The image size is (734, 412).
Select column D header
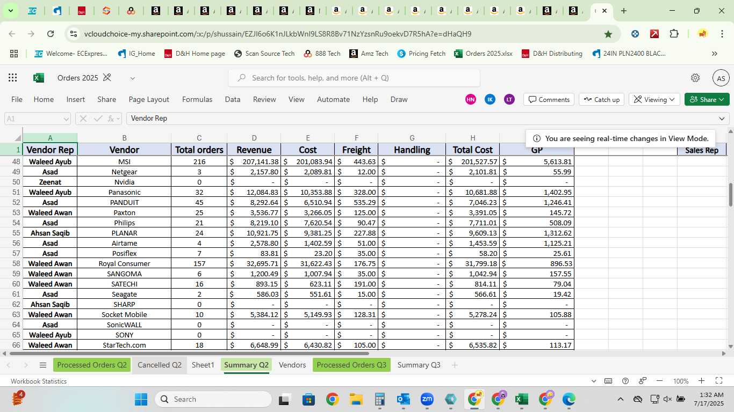pos(254,138)
